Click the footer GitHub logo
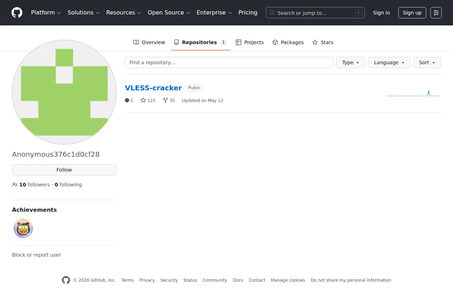 point(66,280)
